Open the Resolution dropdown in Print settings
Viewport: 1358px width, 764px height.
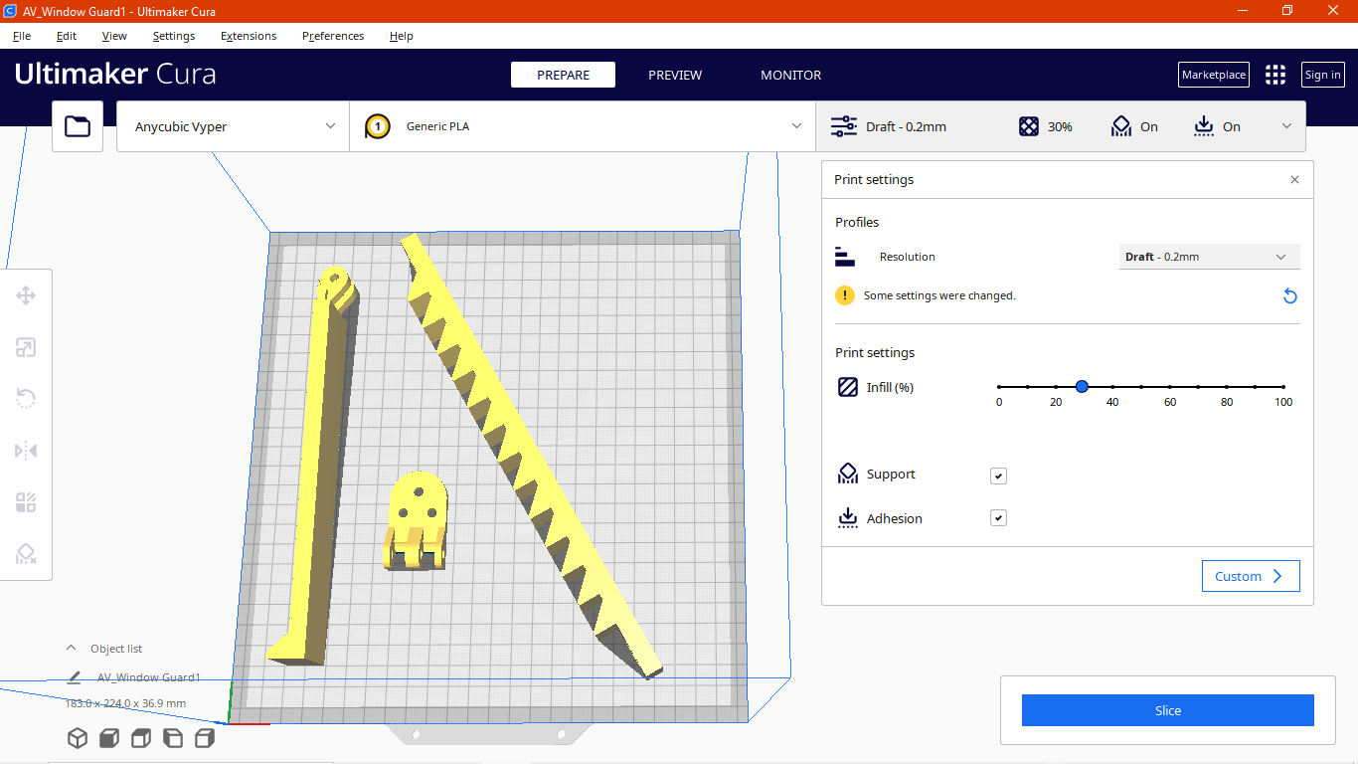(1209, 256)
